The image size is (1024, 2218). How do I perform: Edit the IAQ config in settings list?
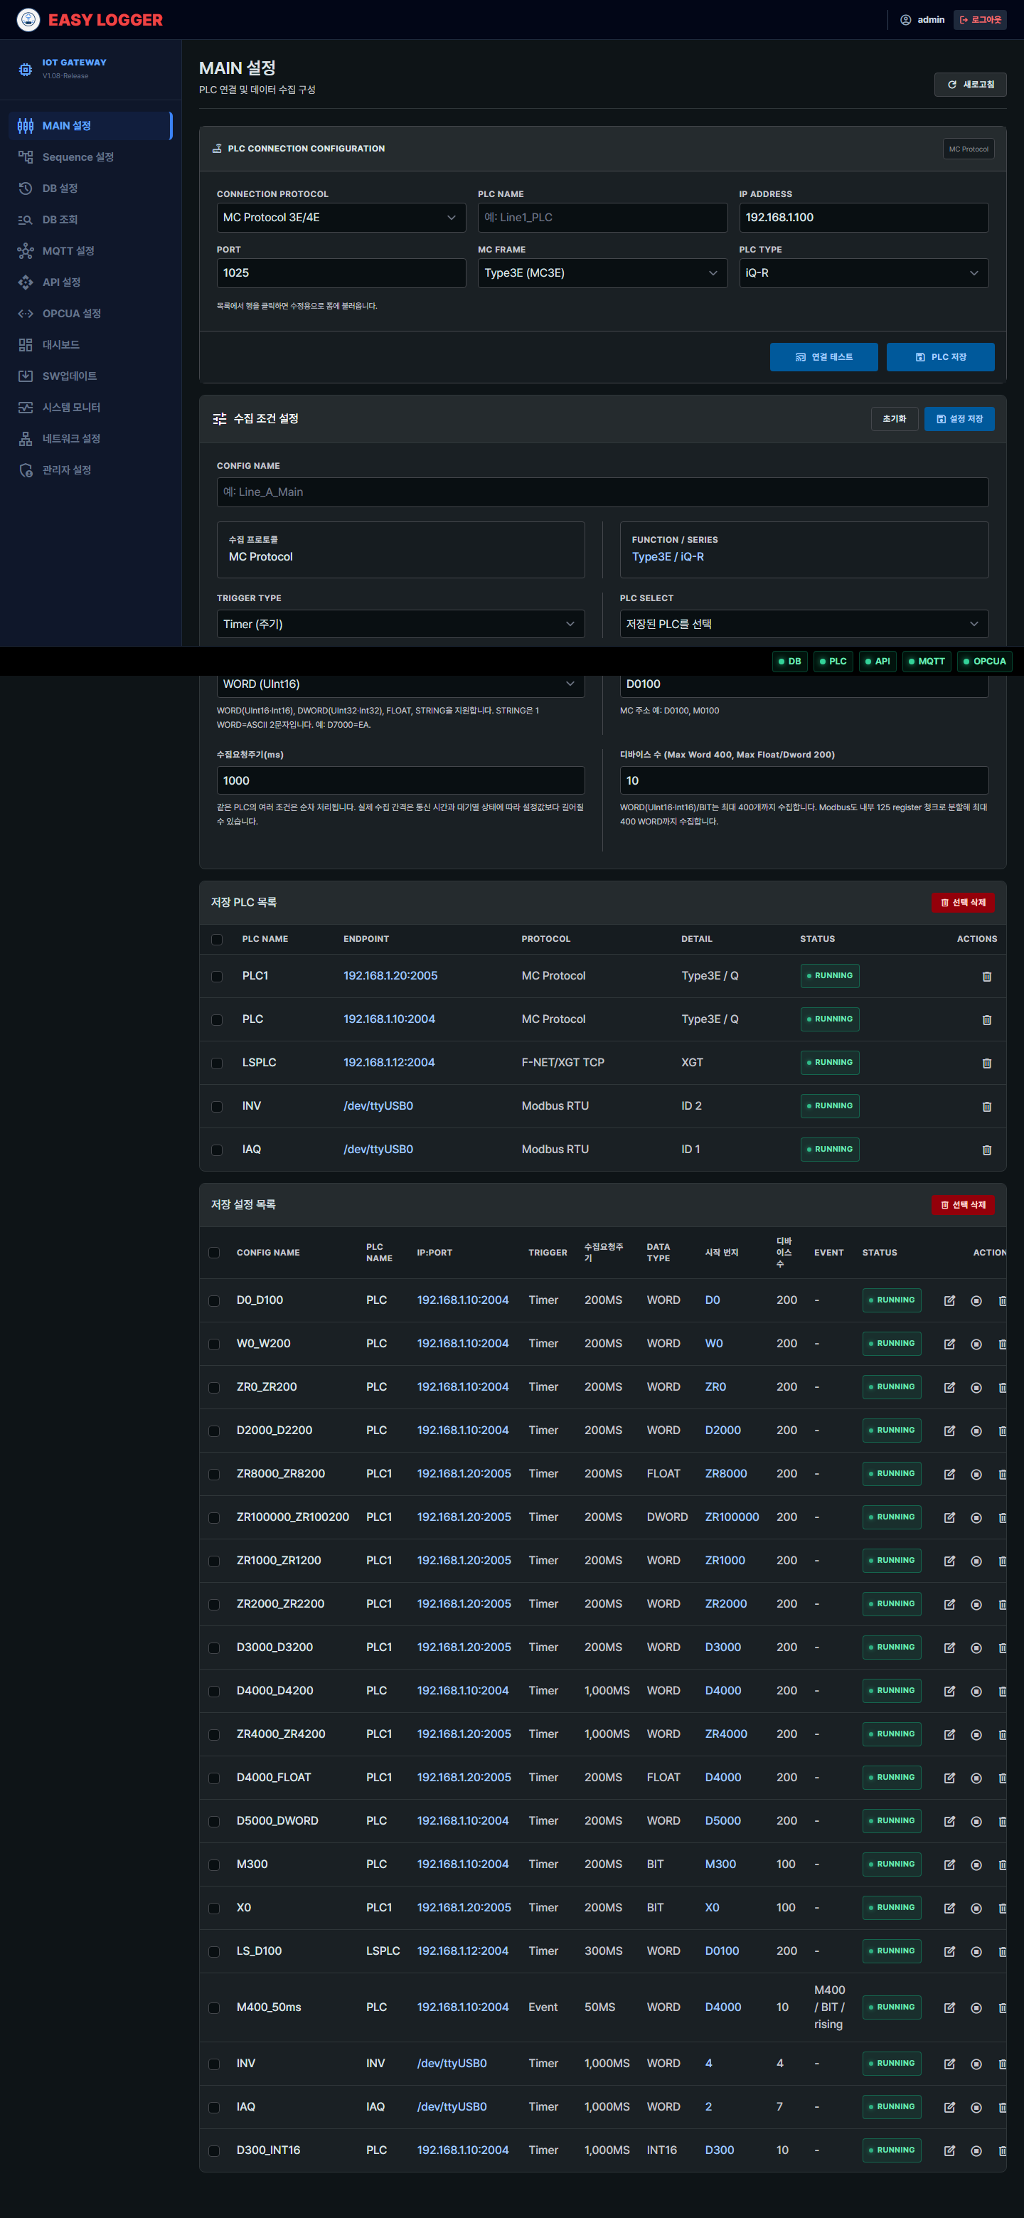[949, 2107]
